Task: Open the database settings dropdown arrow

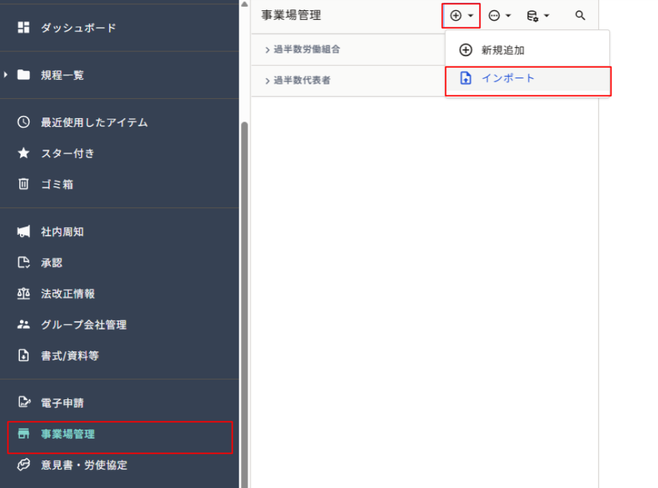Action: [546, 16]
